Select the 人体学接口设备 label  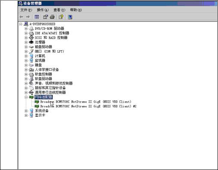coord(47,70)
